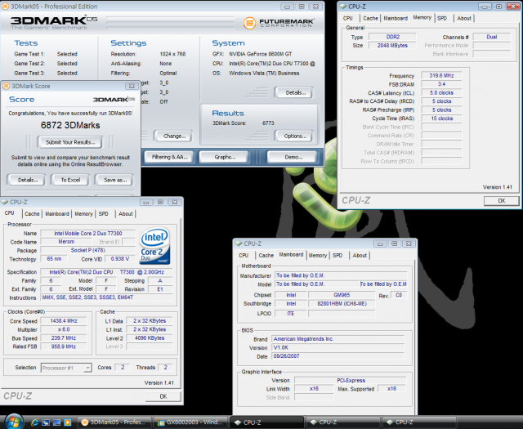Click OK in the memory CPU-Z window

[501, 201]
